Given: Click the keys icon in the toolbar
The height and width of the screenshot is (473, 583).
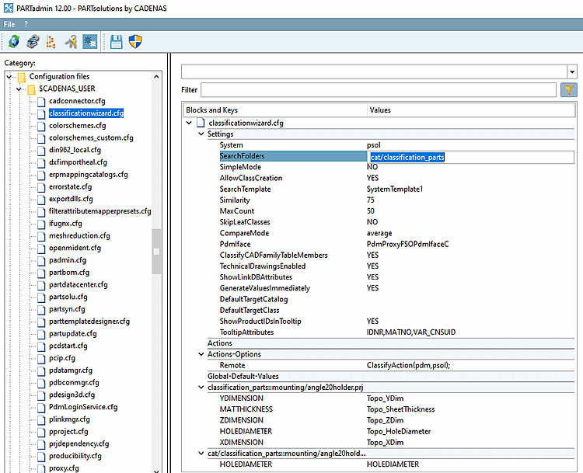Looking at the screenshot, I should [71, 42].
